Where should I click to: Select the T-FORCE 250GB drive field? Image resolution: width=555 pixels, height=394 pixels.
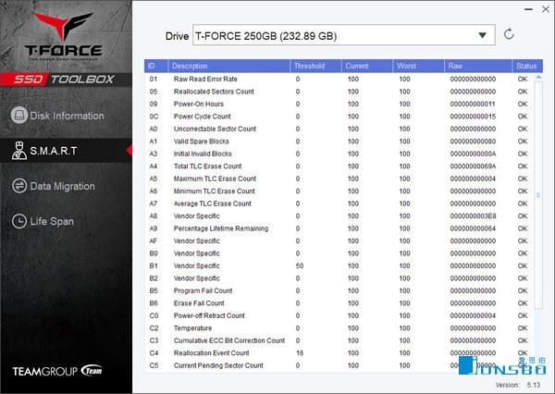[344, 35]
